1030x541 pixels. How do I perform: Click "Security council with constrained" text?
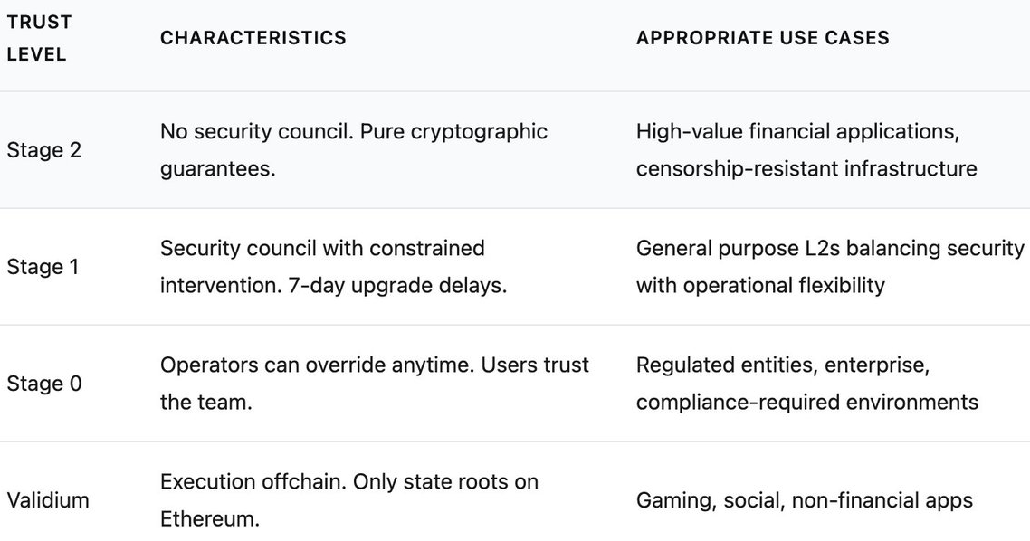(322, 248)
